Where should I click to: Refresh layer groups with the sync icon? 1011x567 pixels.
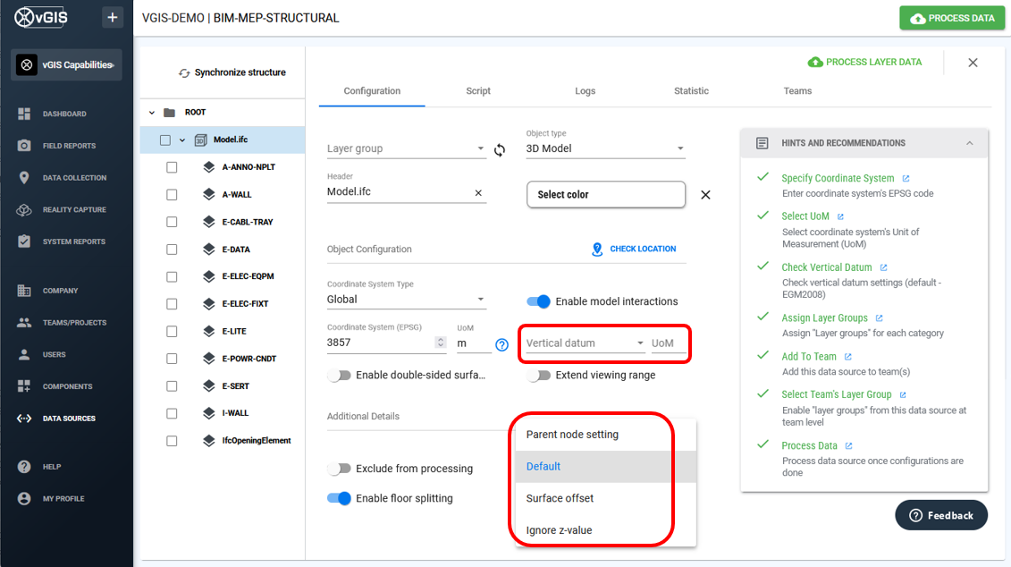[x=500, y=149]
